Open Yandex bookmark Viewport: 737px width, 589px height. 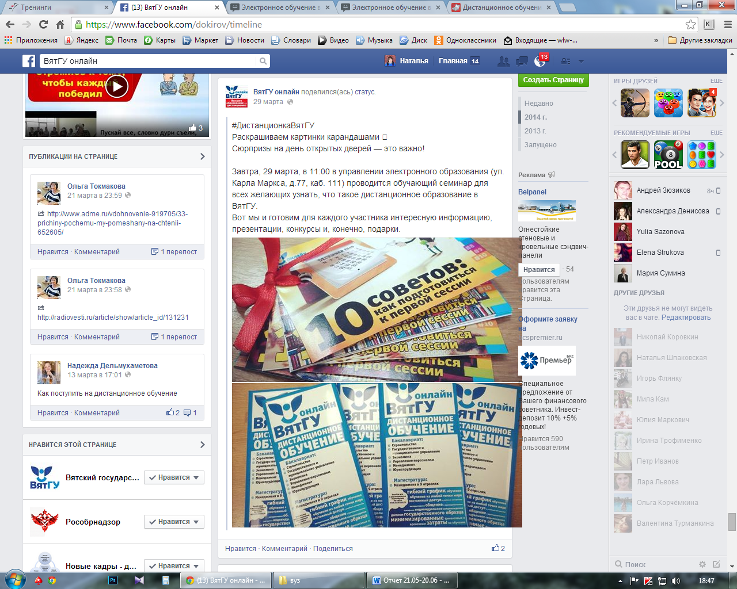[82, 40]
